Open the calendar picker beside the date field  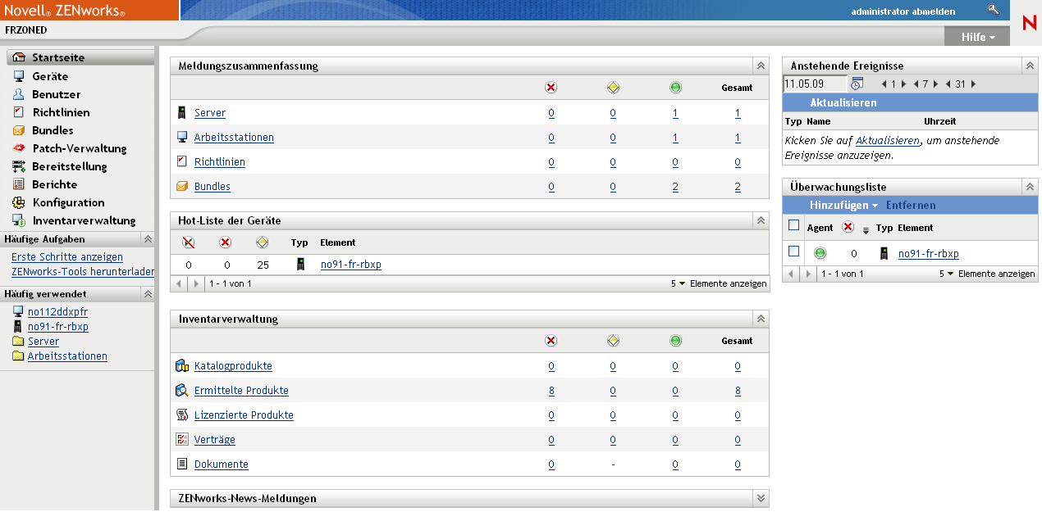click(x=857, y=84)
